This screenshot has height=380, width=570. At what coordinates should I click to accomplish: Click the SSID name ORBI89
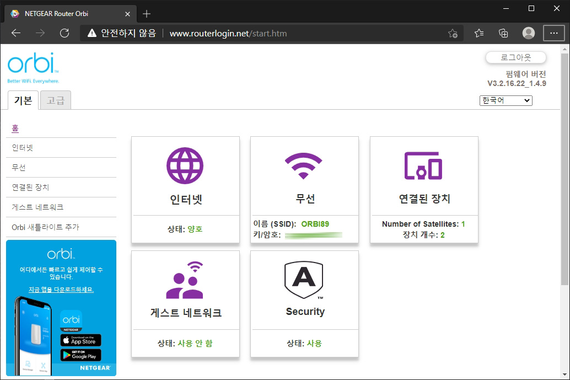tap(315, 224)
